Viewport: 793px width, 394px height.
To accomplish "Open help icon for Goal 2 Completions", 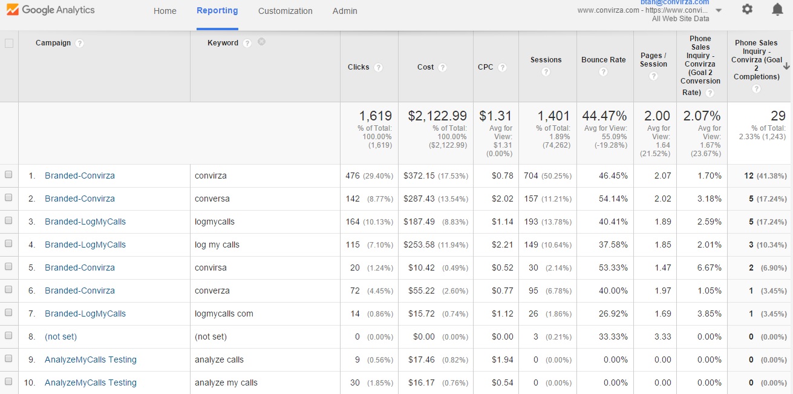I will pyautogui.click(x=756, y=89).
